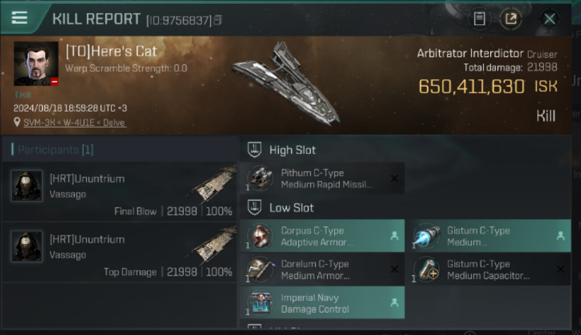581x335 pixels.
Task: Collapse the Low Slot section
Action: 254,208
